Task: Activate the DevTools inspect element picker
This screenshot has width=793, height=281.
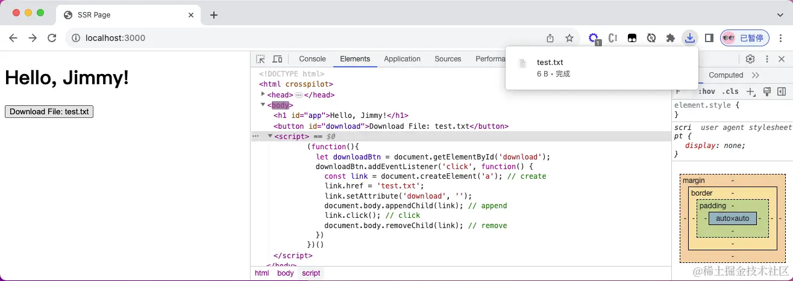Action: click(260, 59)
